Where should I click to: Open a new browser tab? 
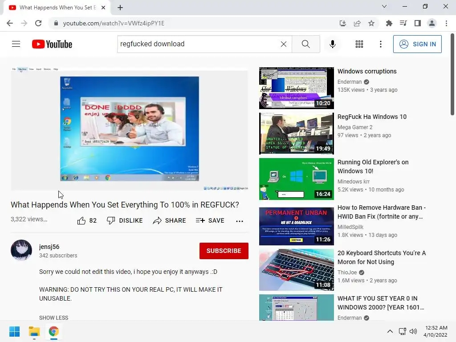pyautogui.click(x=120, y=8)
